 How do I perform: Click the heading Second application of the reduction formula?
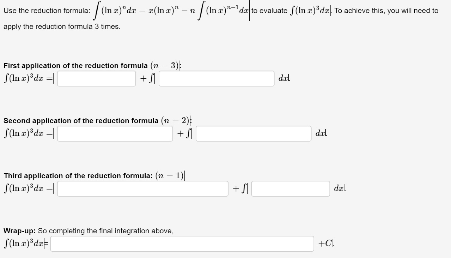click(80, 120)
